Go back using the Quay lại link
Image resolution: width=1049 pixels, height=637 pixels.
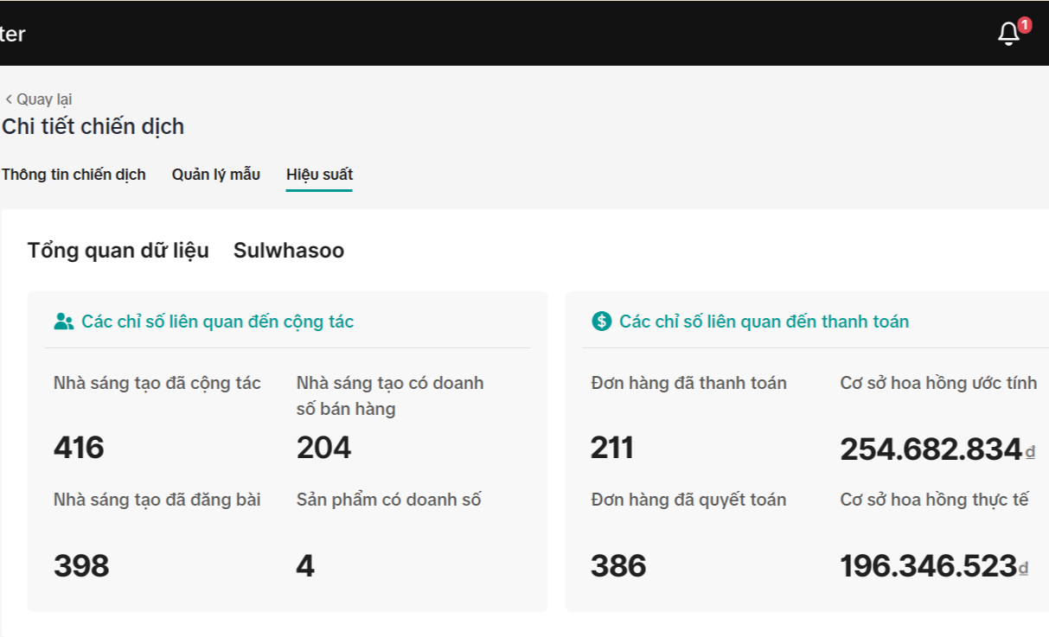pyautogui.click(x=44, y=99)
